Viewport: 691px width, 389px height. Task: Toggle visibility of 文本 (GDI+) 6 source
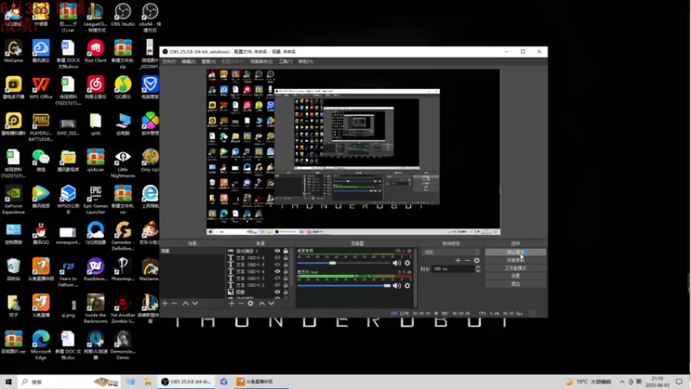click(277, 258)
